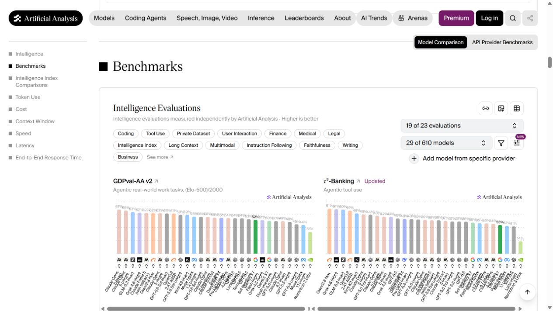Click the Log in button

click(x=490, y=18)
